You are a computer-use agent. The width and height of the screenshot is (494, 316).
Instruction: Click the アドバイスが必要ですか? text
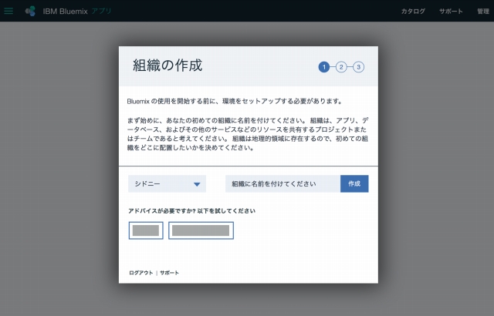[161, 211]
